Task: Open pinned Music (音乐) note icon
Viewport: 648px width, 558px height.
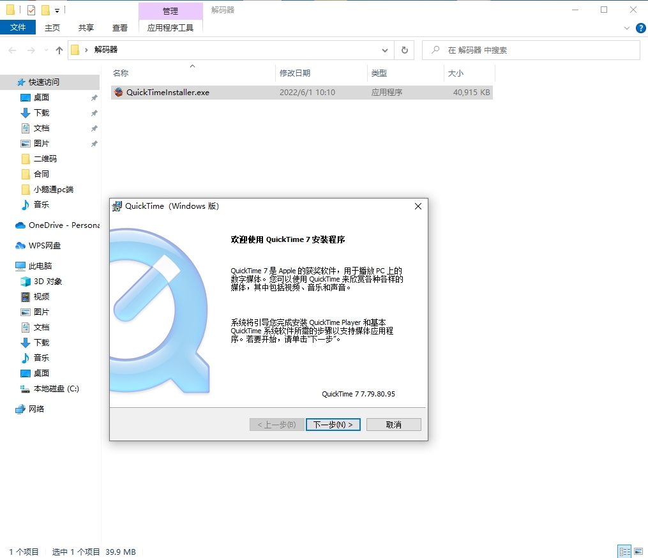Action: (x=26, y=204)
